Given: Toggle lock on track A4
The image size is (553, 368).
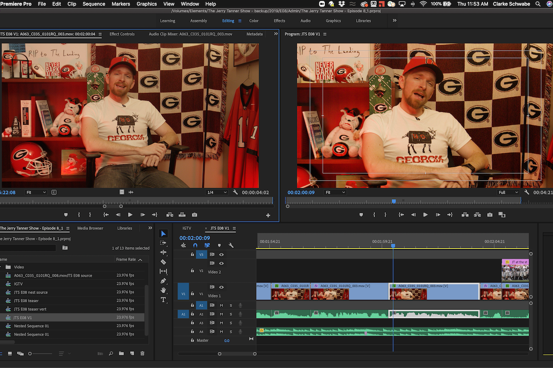Looking at the screenshot, I should [192, 332].
